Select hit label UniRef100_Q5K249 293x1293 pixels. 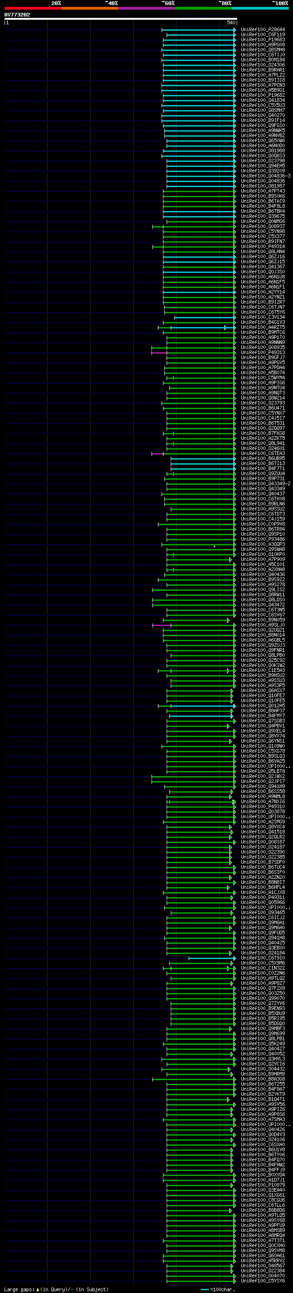point(263,1043)
